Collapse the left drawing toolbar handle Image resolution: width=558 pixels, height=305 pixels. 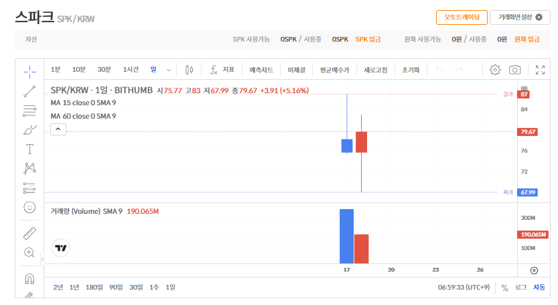tap(42, 259)
